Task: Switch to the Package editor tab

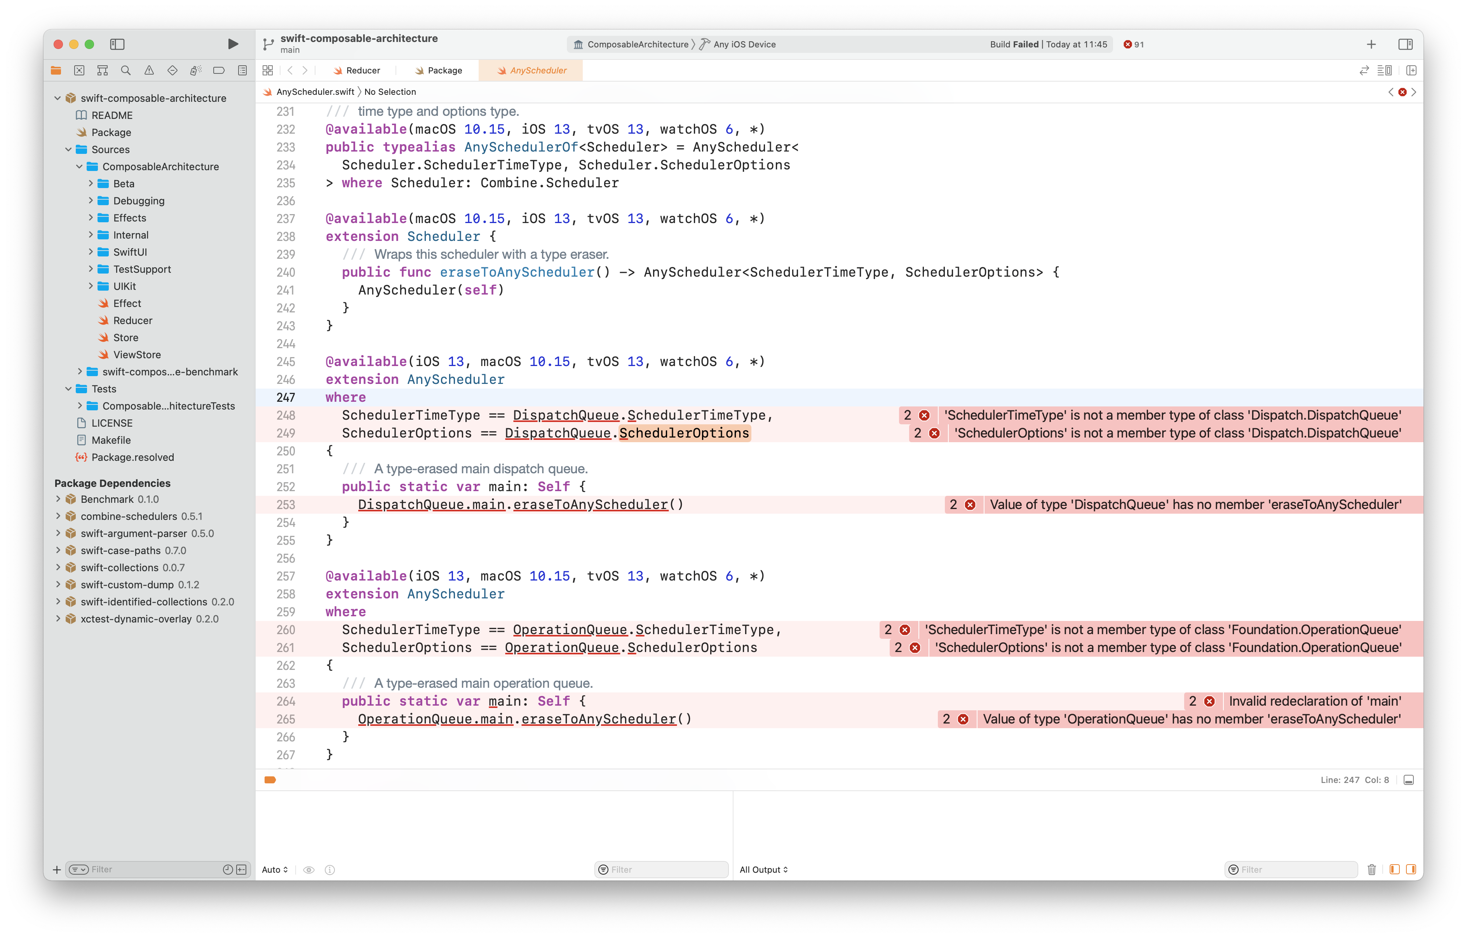Action: pyautogui.click(x=439, y=70)
